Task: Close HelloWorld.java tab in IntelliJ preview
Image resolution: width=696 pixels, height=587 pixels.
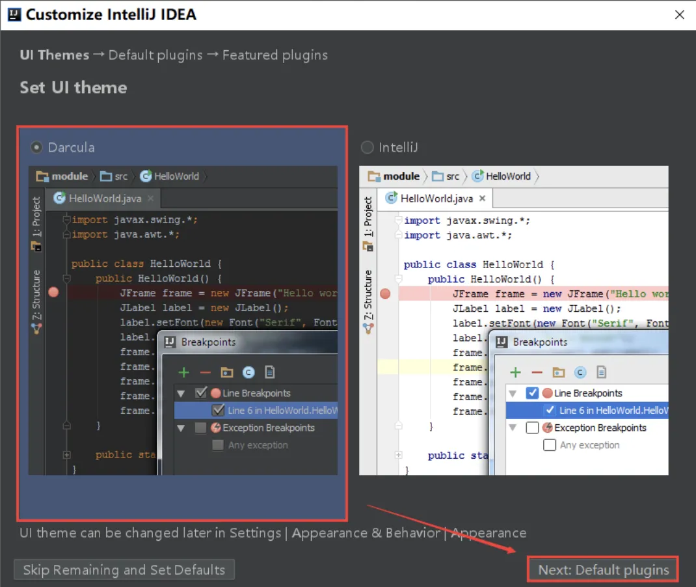Action: 483,198
